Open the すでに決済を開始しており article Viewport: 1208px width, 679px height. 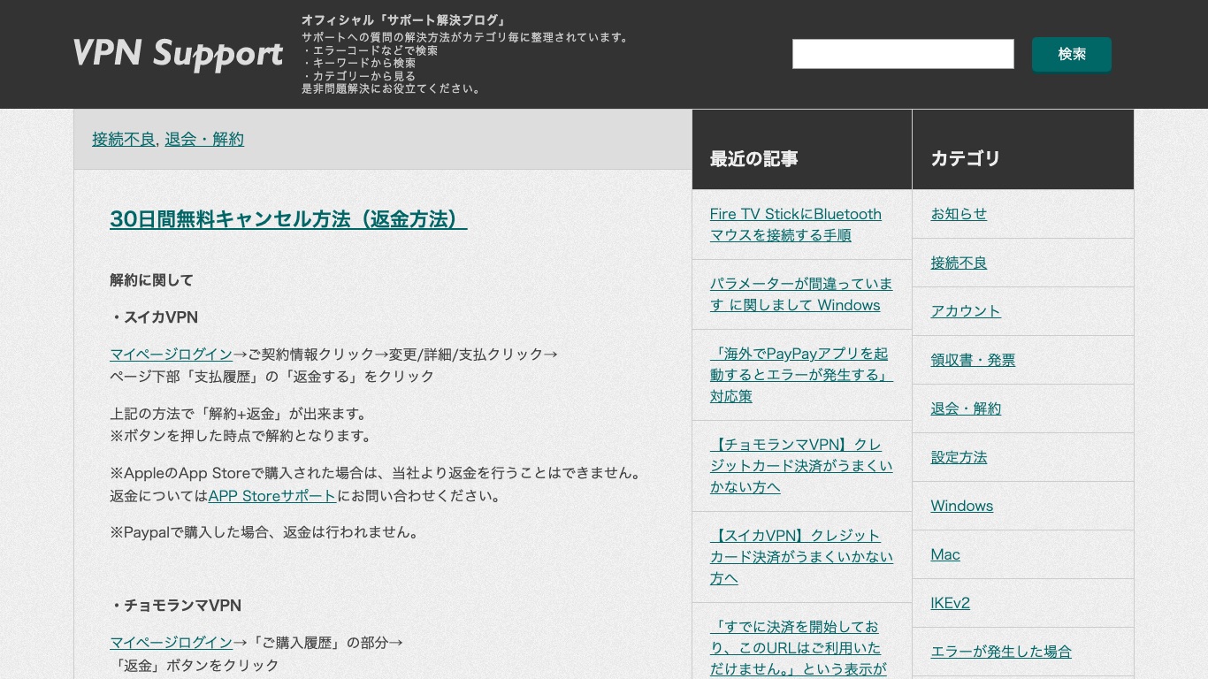point(799,648)
